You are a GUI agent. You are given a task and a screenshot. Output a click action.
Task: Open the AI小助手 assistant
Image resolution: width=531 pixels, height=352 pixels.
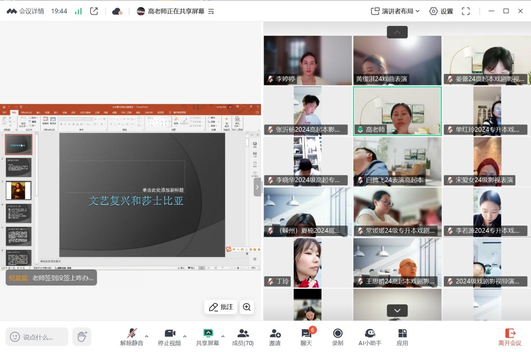pyautogui.click(x=370, y=337)
